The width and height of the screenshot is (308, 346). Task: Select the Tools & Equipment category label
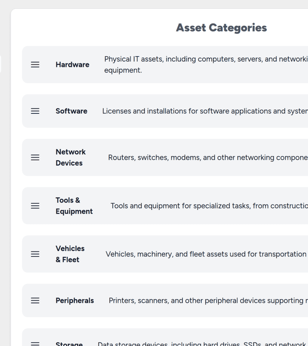[74, 206]
